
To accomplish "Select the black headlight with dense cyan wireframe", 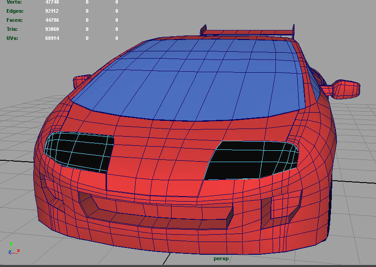I will [79, 152].
